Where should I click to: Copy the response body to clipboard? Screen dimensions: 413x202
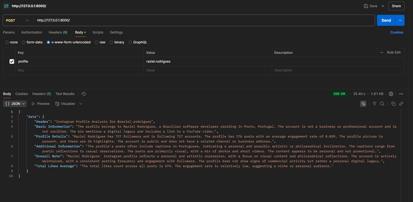click(x=393, y=104)
